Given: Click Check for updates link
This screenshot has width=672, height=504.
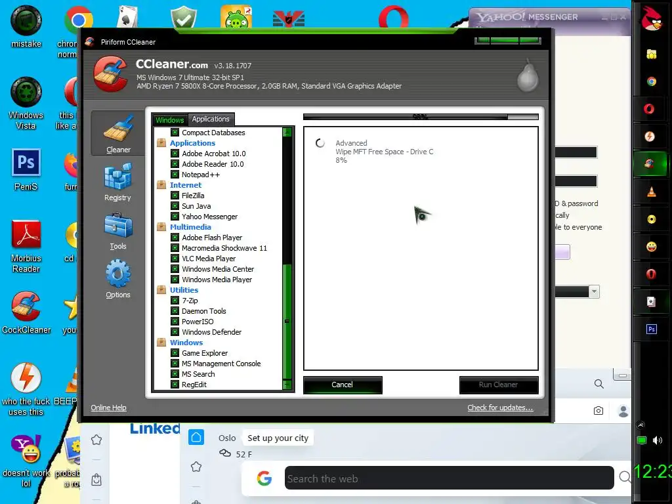Looking at the screenshot, I should tap(500, 408).
